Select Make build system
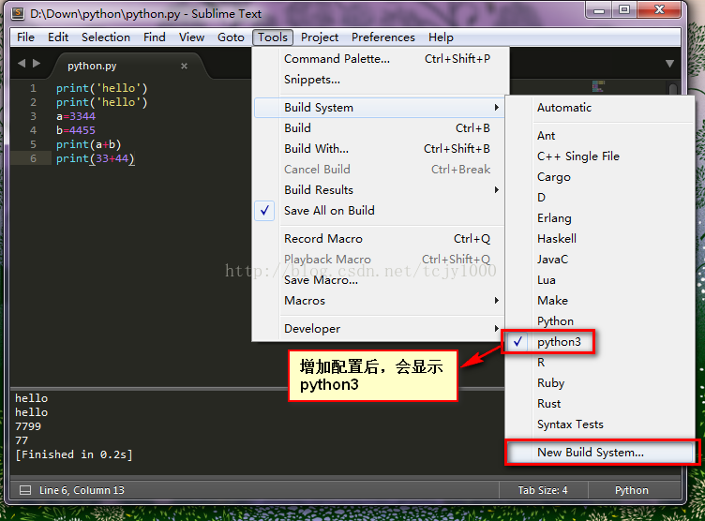This screenshot has height=521, width=705. (600, 300)
